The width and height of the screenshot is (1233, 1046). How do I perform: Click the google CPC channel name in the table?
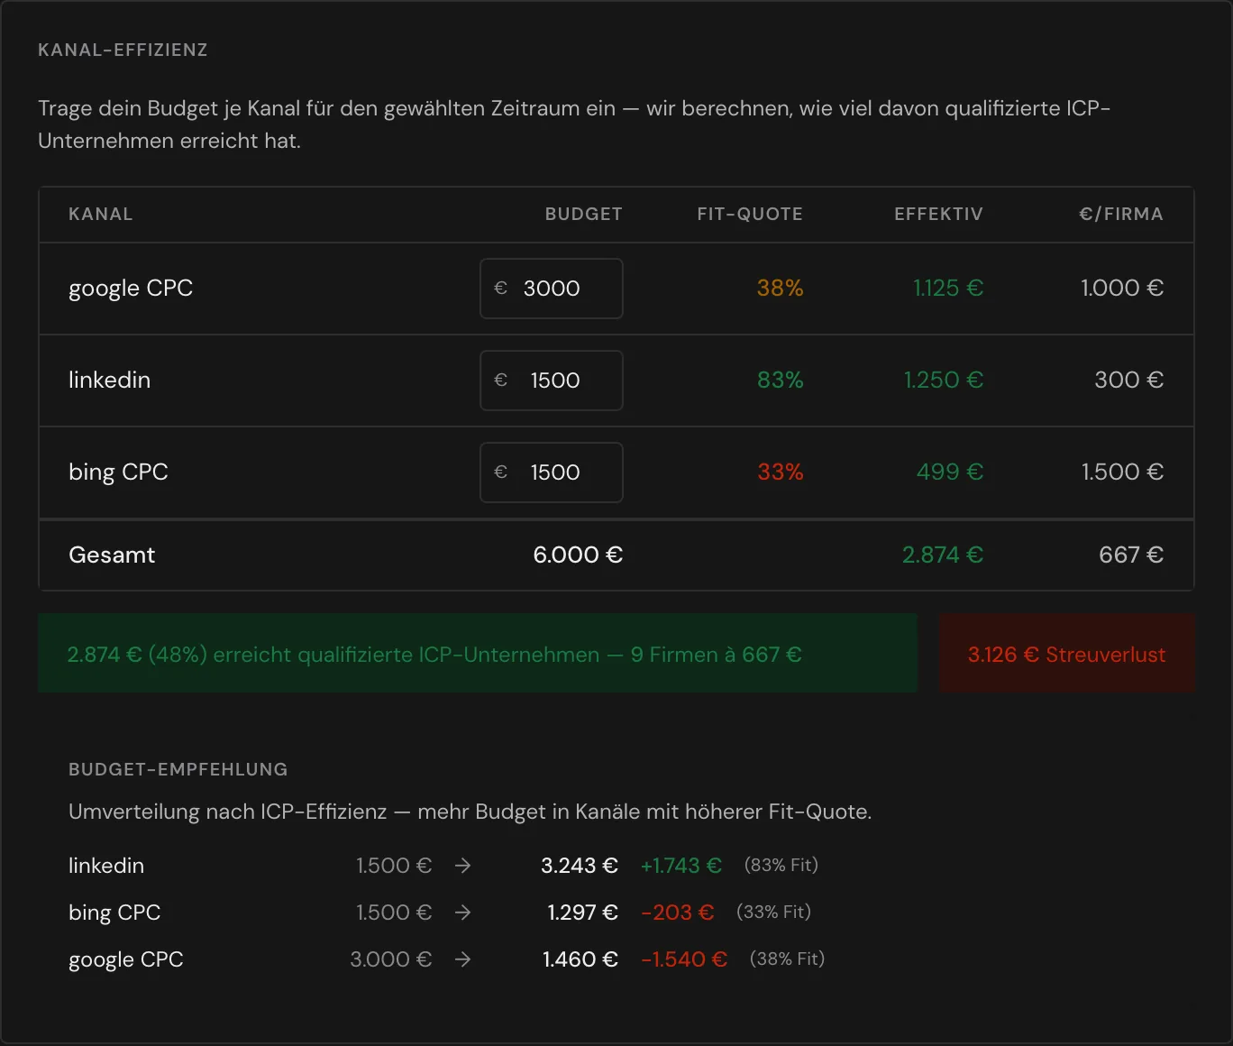click(x=131, y=289)
